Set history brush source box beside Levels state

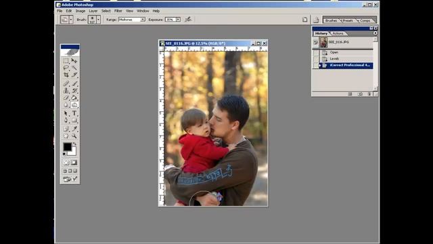[x=315, y=59]
